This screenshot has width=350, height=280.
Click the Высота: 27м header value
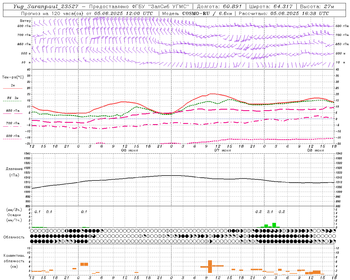coord(317,7)
